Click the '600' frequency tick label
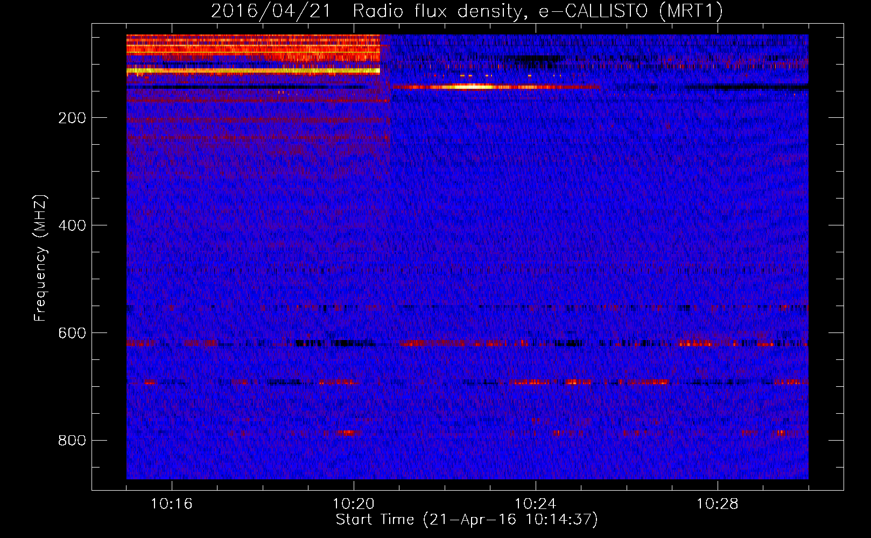Viewport: 871px width, 538px height. pos(72,333)
